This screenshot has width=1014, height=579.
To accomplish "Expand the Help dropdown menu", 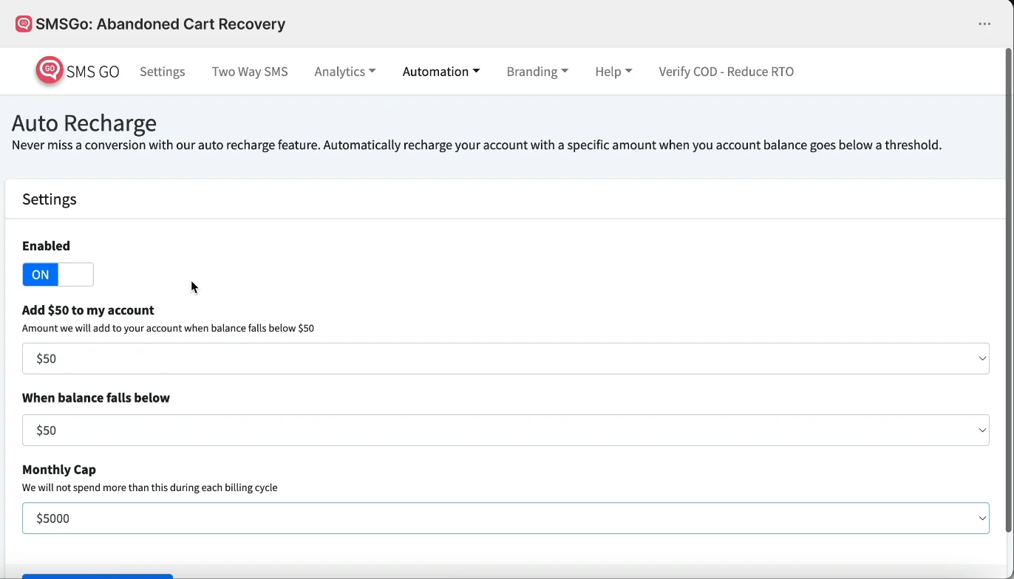I will (x=613, y=72).
